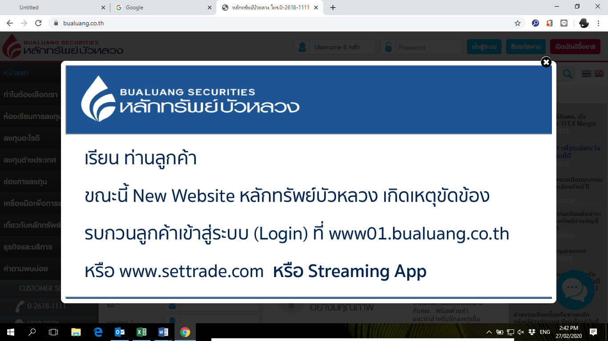Image resolution: width=608 pixels, height=341 pixels.
Task: Click the Username 6 หลัก field
Action: (342, 47)
